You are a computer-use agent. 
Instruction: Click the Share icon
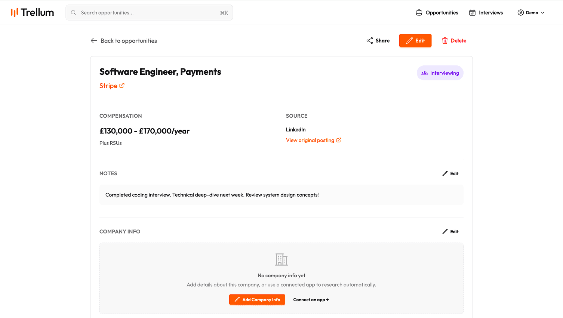click(370, 41)
